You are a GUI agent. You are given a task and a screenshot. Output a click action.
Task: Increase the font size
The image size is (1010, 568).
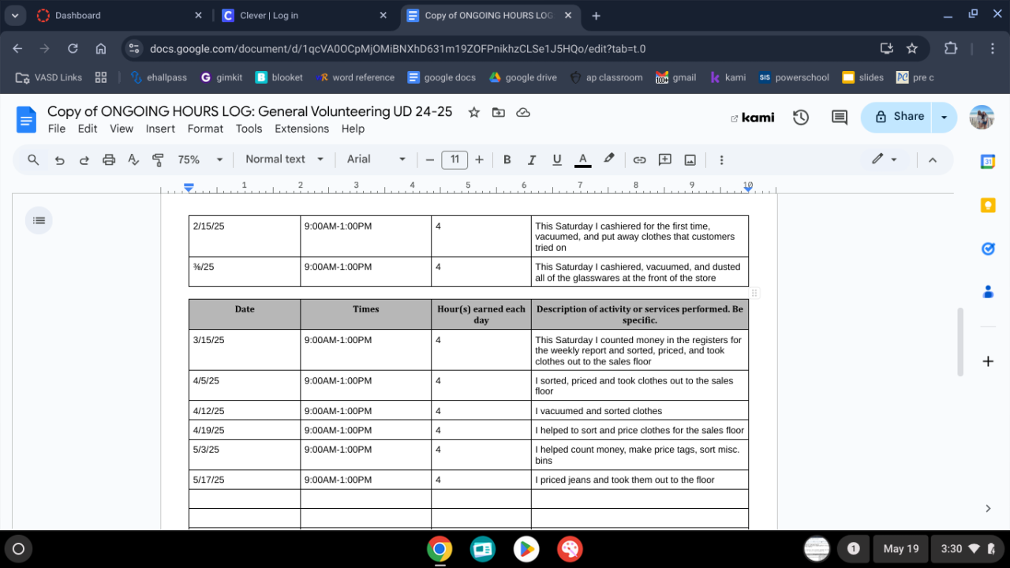tap(479, 159)
